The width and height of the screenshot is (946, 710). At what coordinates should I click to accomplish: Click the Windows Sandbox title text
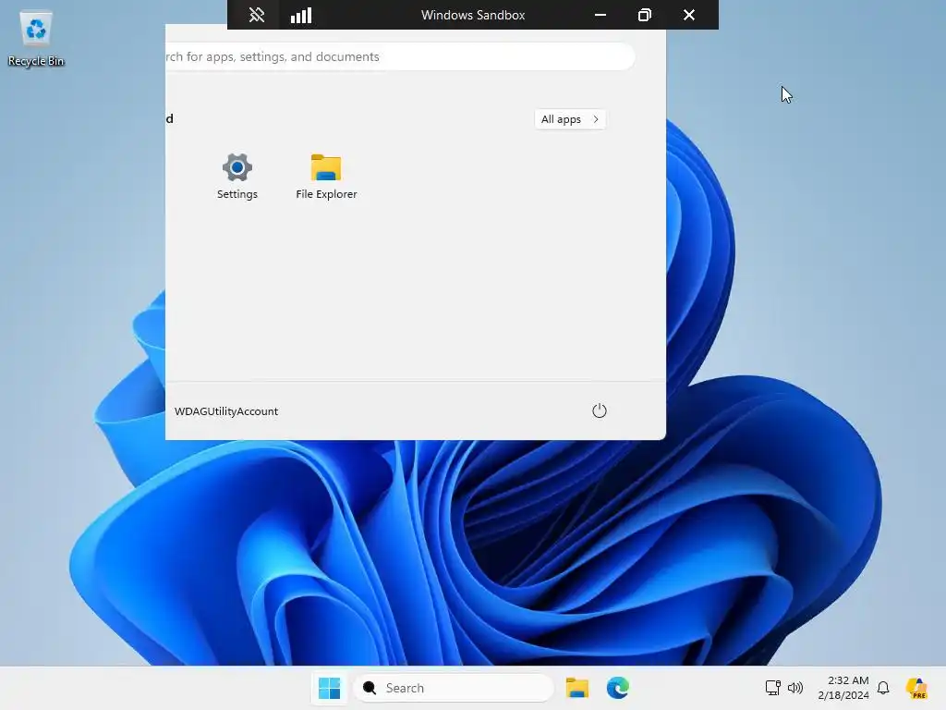tap(473, 15)
